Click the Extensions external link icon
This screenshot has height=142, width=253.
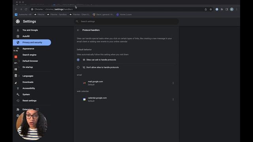coord(37,109)
